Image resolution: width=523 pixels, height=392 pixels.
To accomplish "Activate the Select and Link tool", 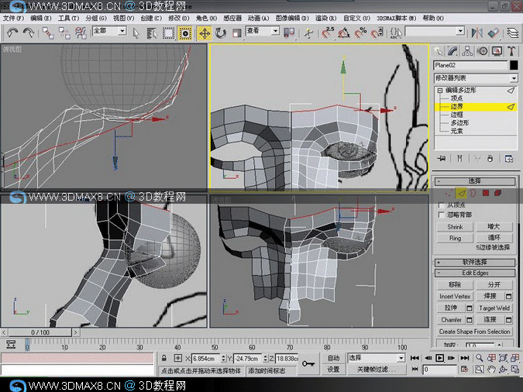I will (48, 33).
